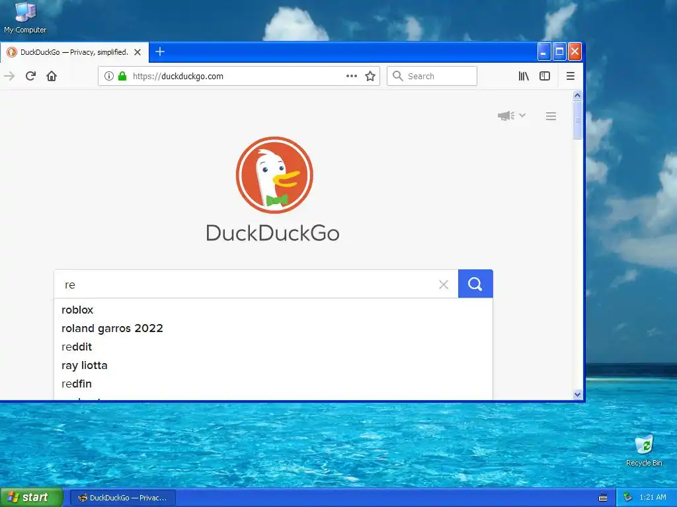Close the DuckDuckGo tab
Screen dimensions: 677x507
(x=138, y=52)
